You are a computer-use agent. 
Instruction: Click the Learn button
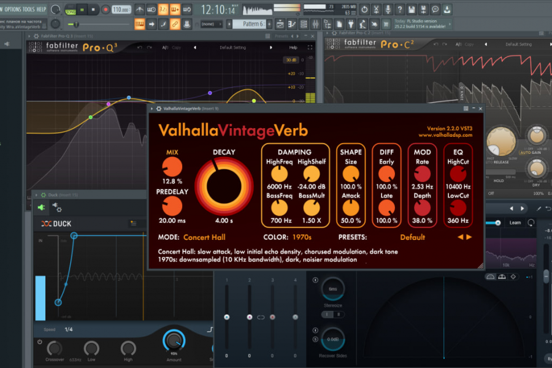click(515, 223)
